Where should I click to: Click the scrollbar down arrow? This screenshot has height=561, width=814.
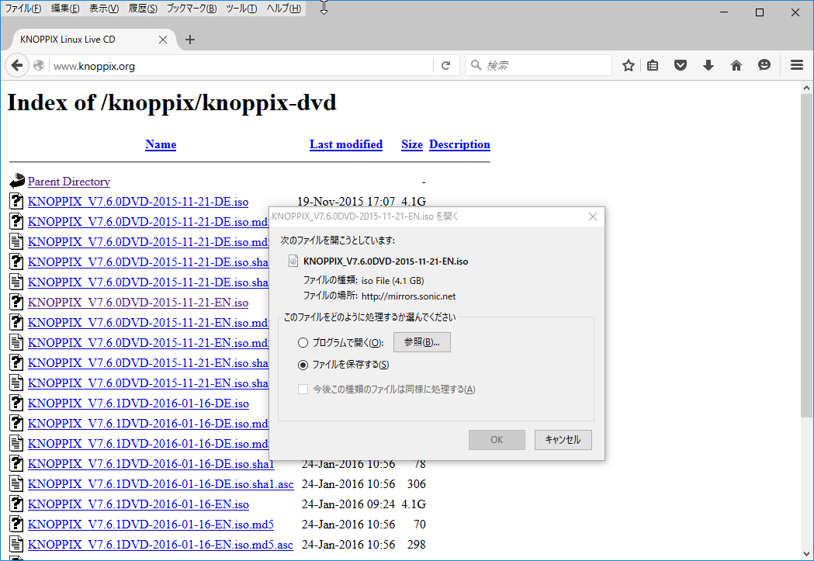coord(806,553)
